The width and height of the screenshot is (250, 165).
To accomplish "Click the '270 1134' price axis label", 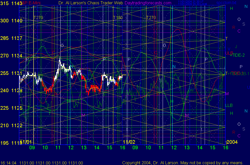I will click(x=11, y=56).
